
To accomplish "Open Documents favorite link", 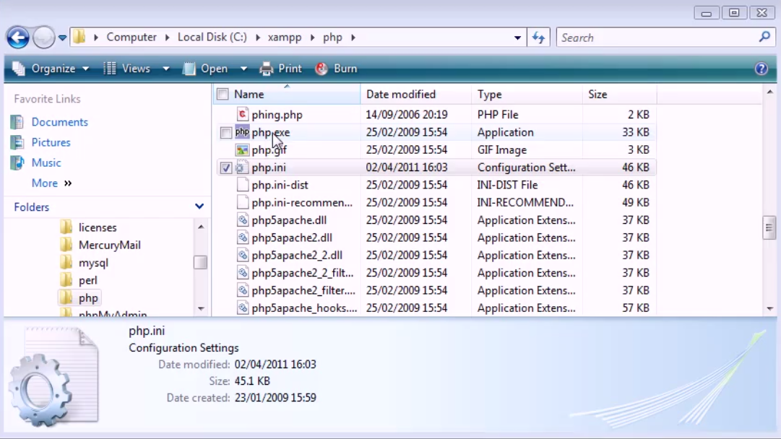I will point(60,122).
